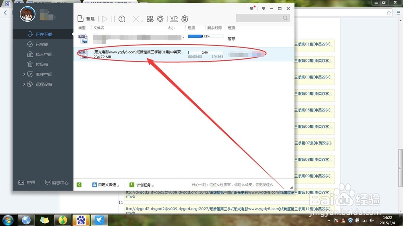Open 应用 apps at sidebar bottom
This screenshot has height=226, width=403.
pyautogui.click(x=27, y=183)
